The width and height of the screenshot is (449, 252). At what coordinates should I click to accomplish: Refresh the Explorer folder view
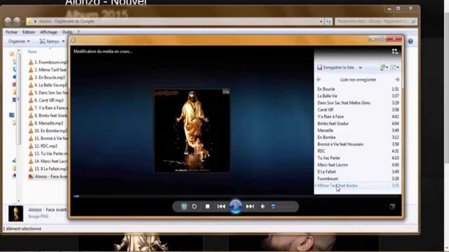329,21
